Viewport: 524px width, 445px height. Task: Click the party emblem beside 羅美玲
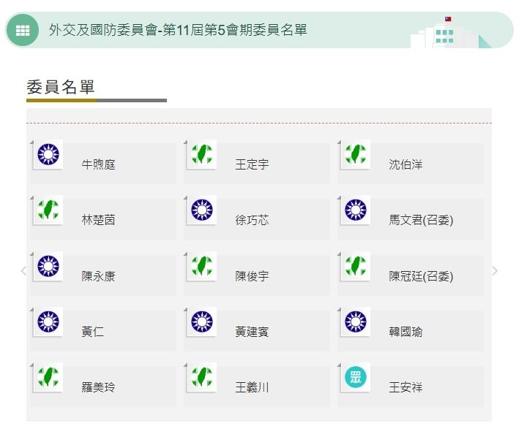click(x=48, y=378)
